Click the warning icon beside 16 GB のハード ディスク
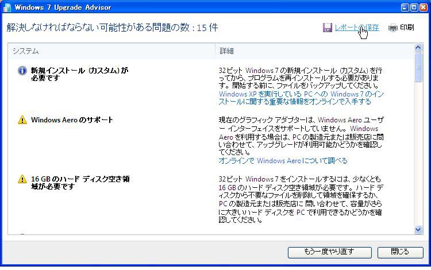 coord(22,179)
